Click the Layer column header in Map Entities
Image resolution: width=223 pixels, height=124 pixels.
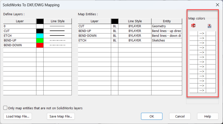tap(94, 21)
